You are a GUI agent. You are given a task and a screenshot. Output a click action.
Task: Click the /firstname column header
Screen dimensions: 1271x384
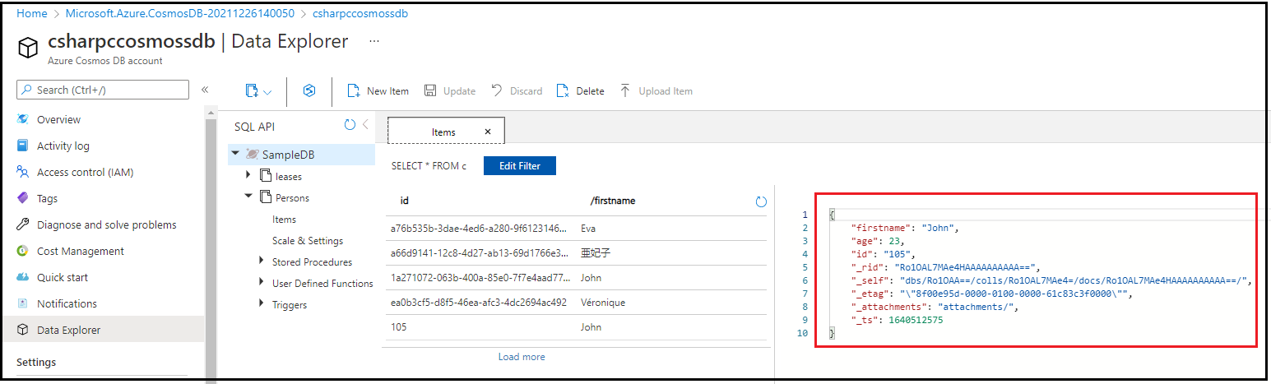click(x=613, y=201)
